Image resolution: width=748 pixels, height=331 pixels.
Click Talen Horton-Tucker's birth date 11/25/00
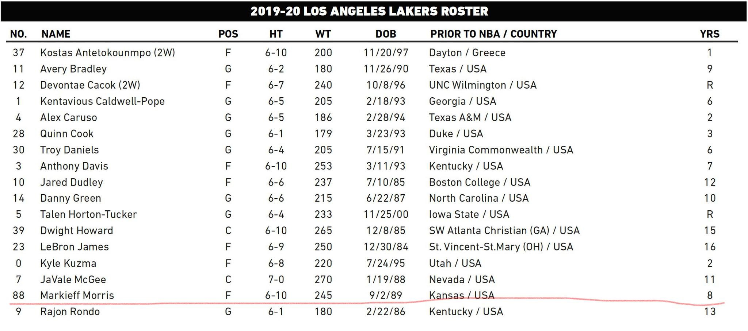386,214
